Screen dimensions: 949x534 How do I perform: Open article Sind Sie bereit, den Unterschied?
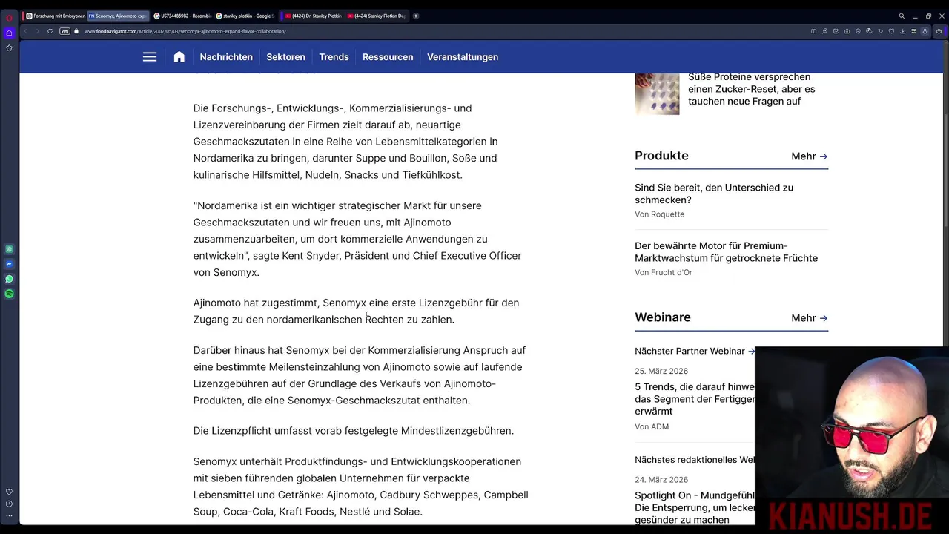(x=714, y=194)
